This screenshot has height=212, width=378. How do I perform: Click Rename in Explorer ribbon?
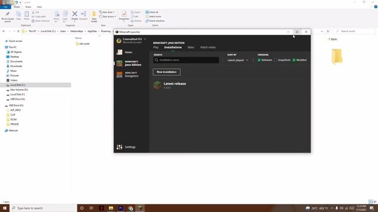pos(83,15)
